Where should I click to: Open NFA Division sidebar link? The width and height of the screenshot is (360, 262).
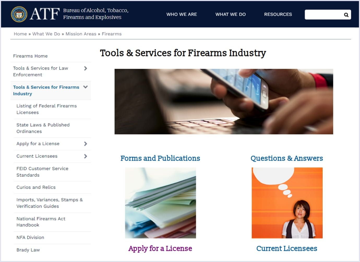pos(30,238)
